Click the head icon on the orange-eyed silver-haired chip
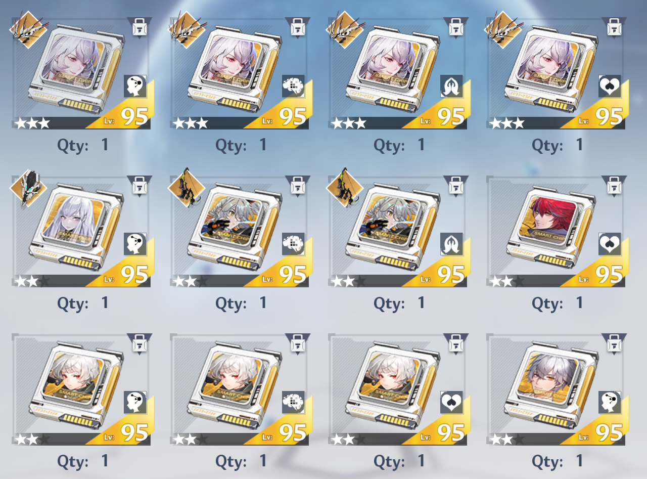The width and height of the screenshot is (647, 479). 610,402
